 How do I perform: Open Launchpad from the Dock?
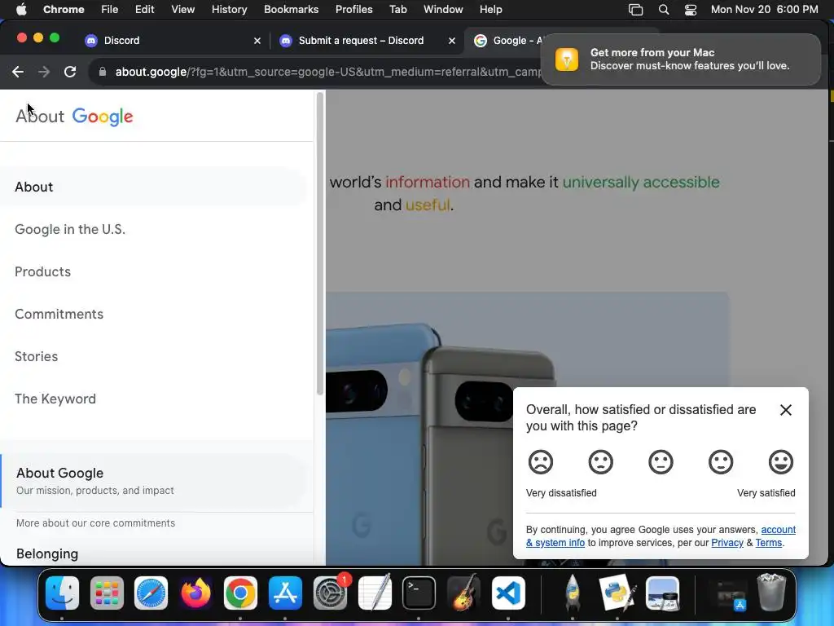tap(107, 593)
